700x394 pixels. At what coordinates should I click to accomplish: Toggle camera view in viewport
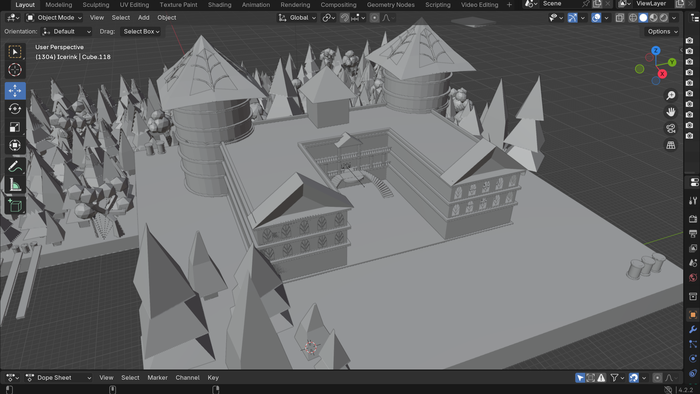point(671,128)
